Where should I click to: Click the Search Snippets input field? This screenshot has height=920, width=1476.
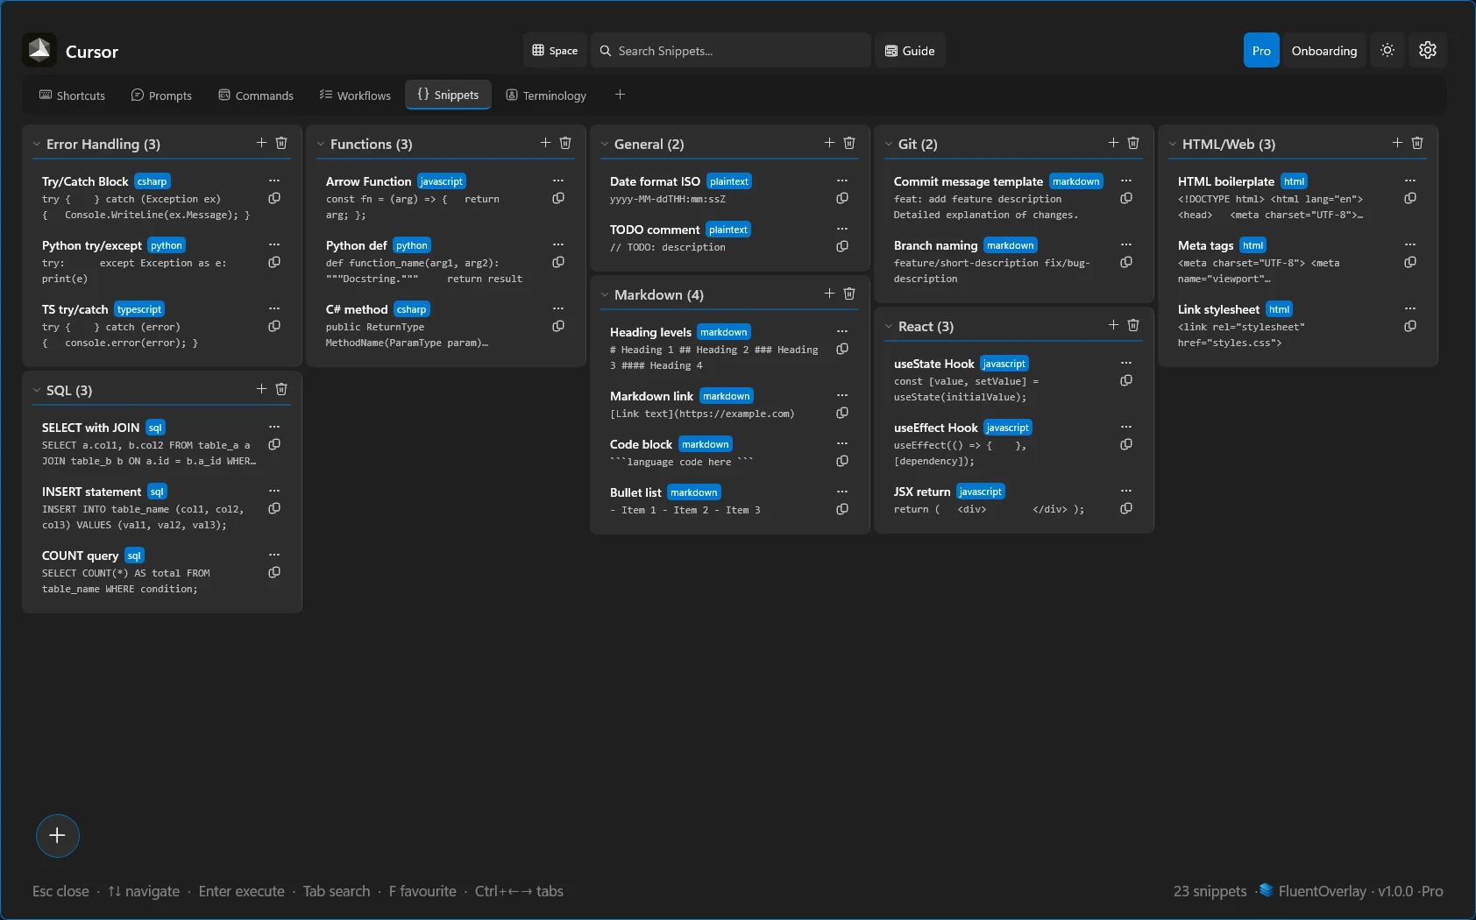pos(730,50)
